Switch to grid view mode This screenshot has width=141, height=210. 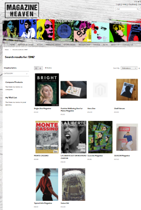[36, 68]
